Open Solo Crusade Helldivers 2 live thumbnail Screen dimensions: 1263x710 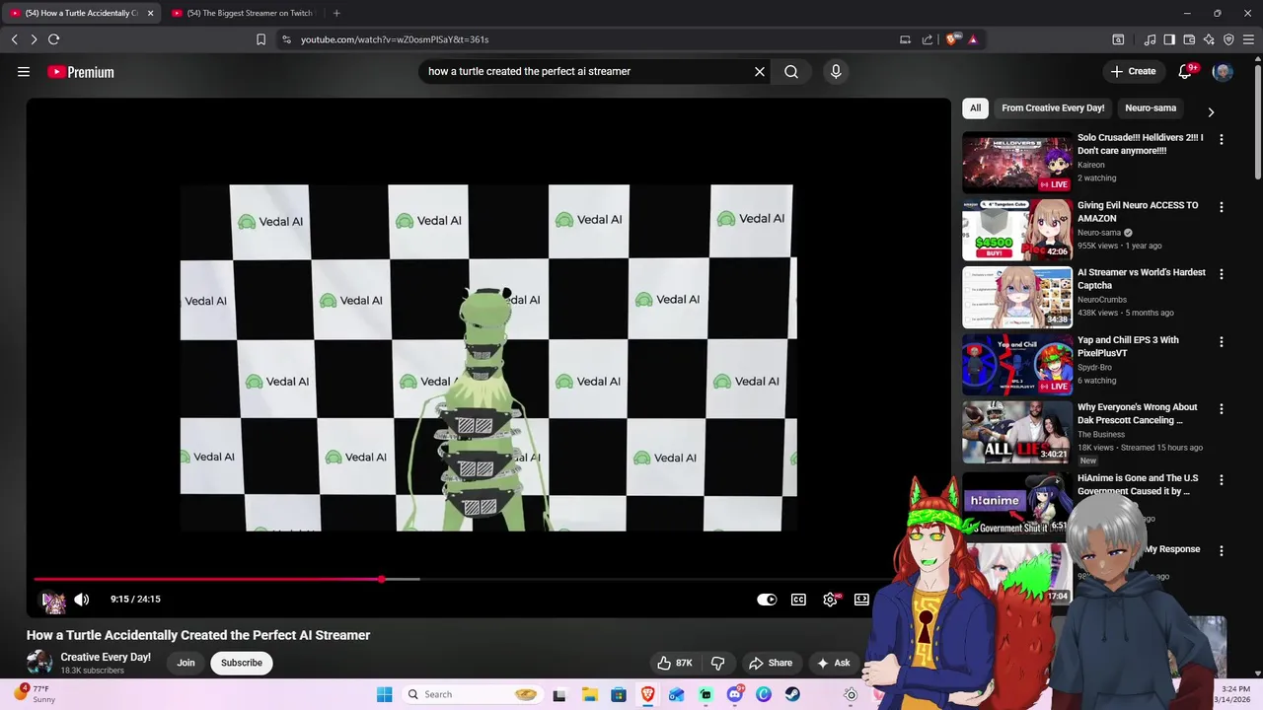pos(1017,163)
